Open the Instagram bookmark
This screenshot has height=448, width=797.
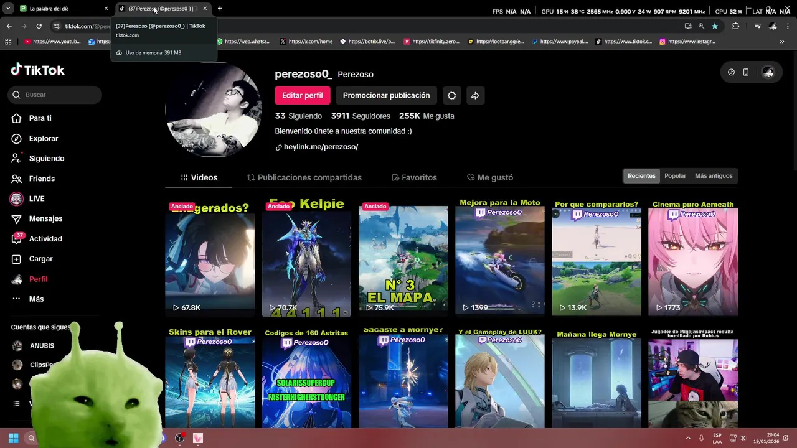687,42
